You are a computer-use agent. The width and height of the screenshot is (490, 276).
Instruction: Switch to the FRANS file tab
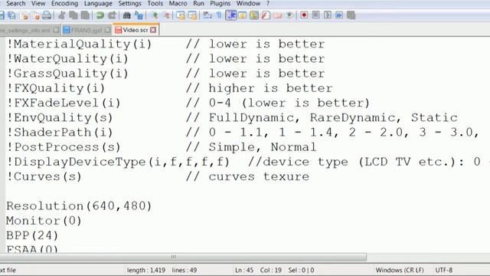[x=87, y=30]
